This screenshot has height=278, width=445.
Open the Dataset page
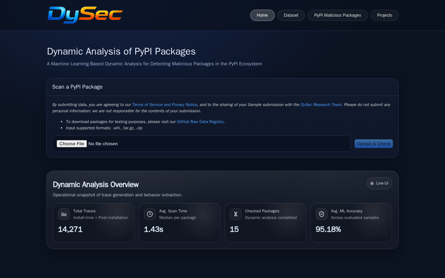[291, 15]
